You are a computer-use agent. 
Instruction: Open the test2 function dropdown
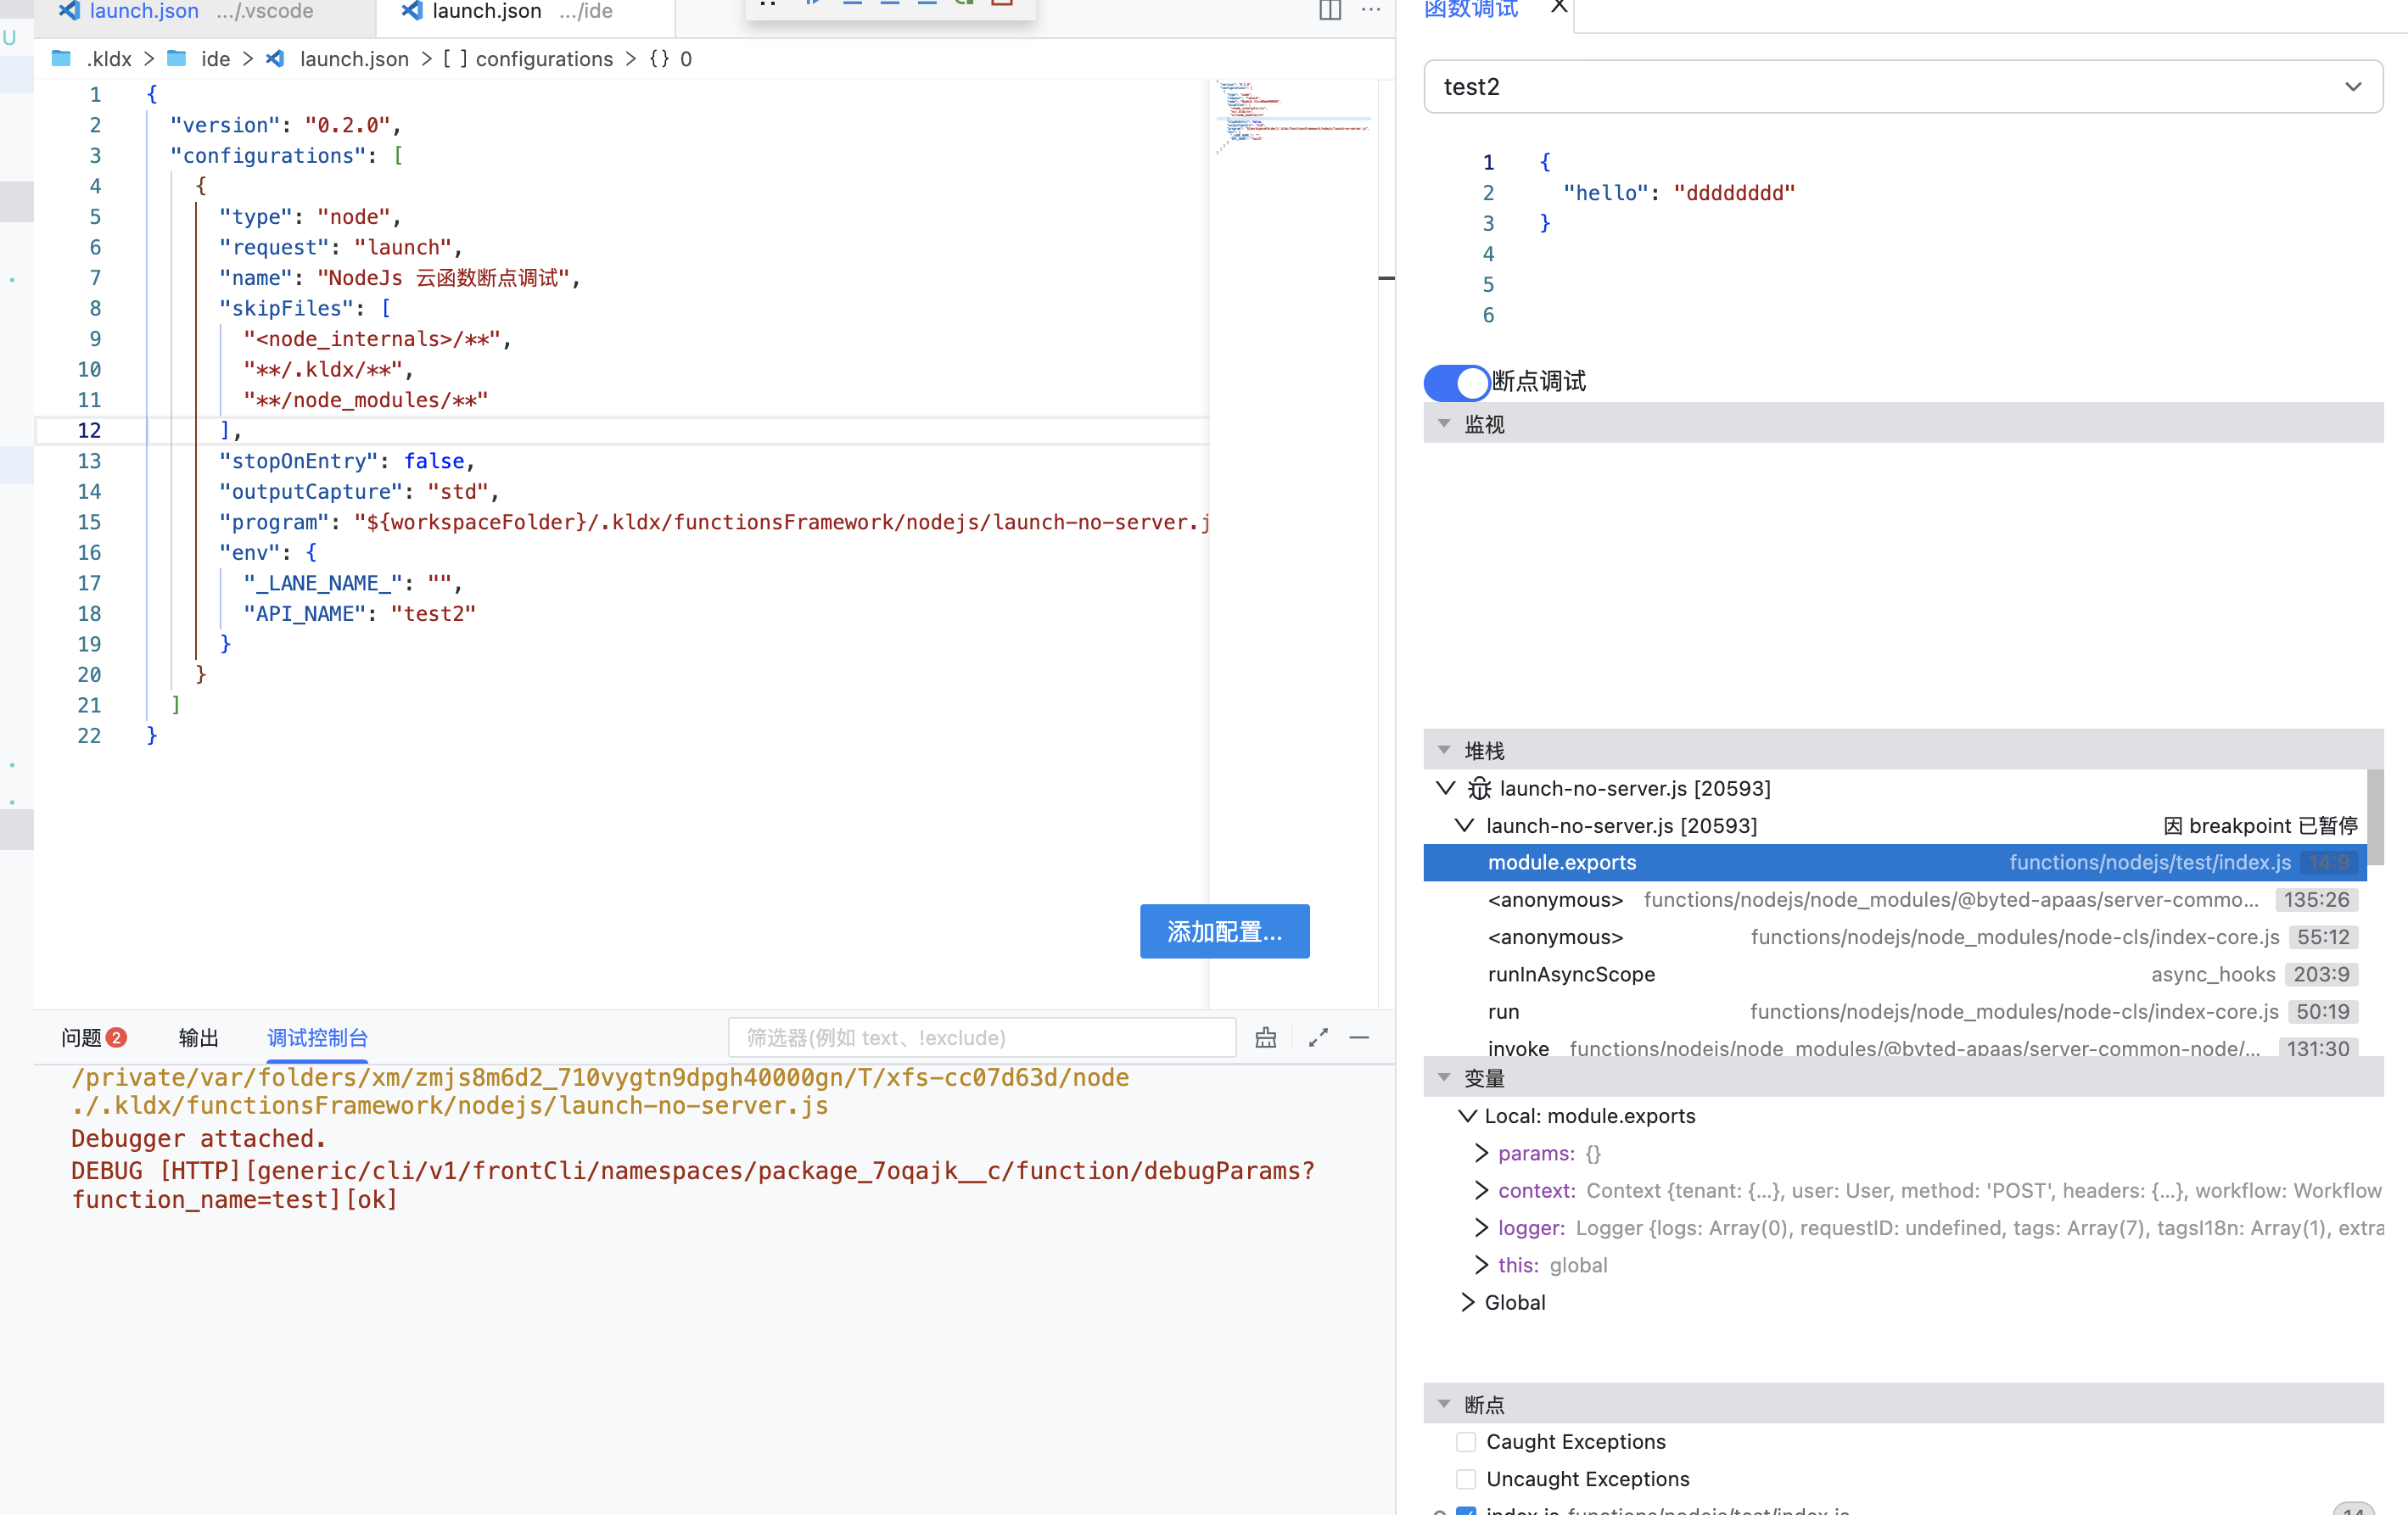coord(2354,87)
